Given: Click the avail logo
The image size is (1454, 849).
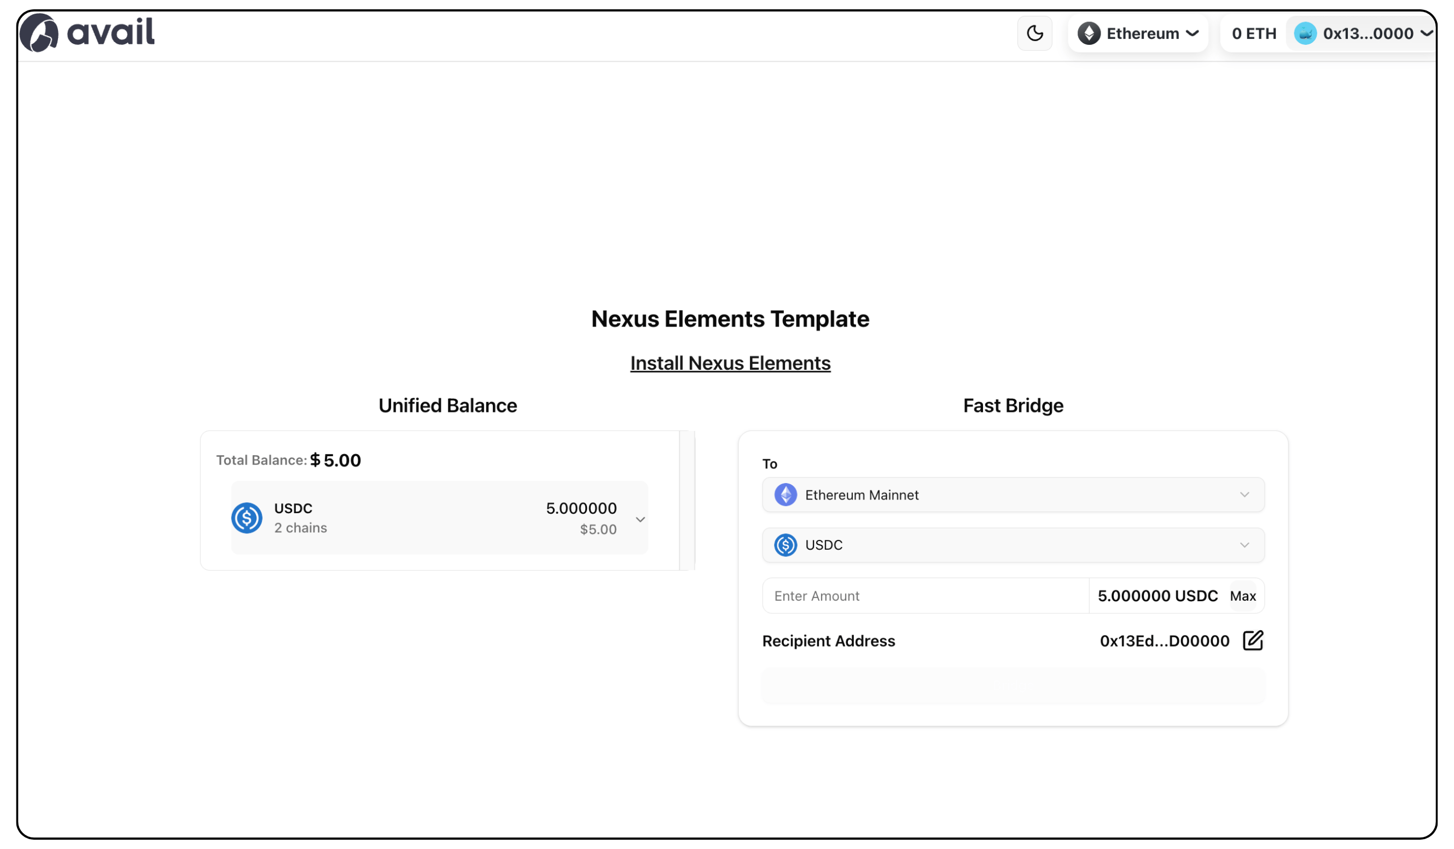Looking at the screenshot, I should [86, 32].
